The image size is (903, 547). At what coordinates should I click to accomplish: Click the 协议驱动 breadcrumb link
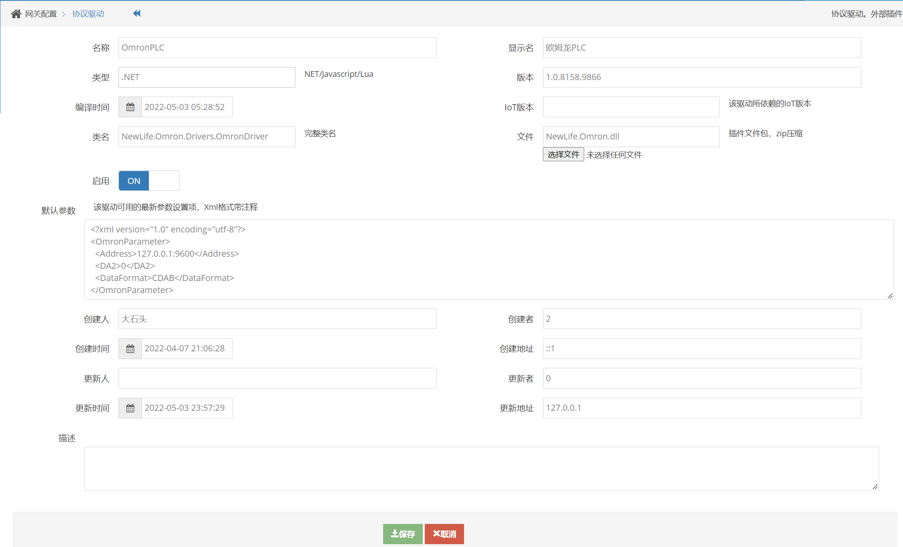coord(88,14)
